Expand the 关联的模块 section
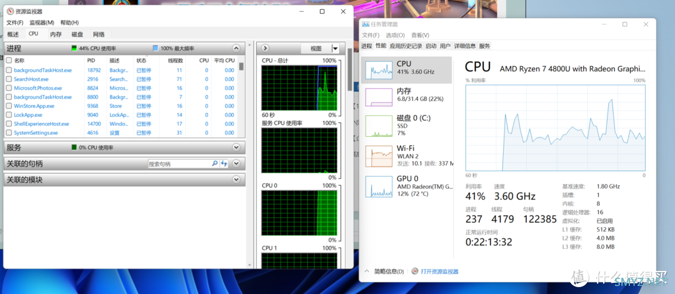This screenshot has width=675, height=294. 236,180
